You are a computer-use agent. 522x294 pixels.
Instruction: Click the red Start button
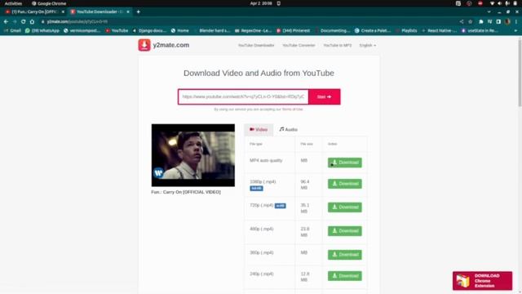(325, 96)
